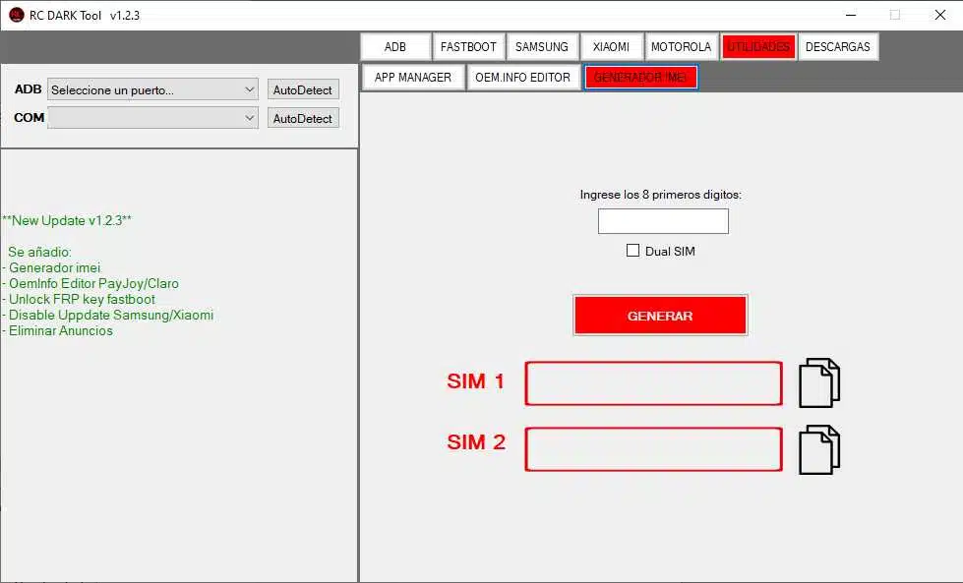Open the OEM.INFO EDITOR sub-tab
Image resolution: width=963 pixels, height=583 pixels.
pos(522,78)
